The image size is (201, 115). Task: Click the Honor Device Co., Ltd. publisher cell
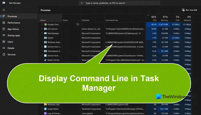coord(93,29)
